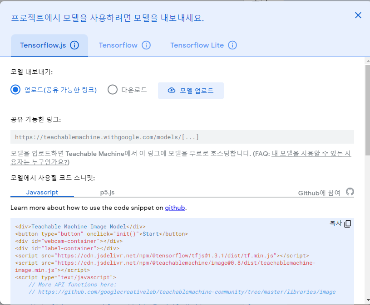This screenshot has height=305, width=370.
Task: Click the 모델에서 사용할 코드 스니펫 heading
Action: (53, 178)
